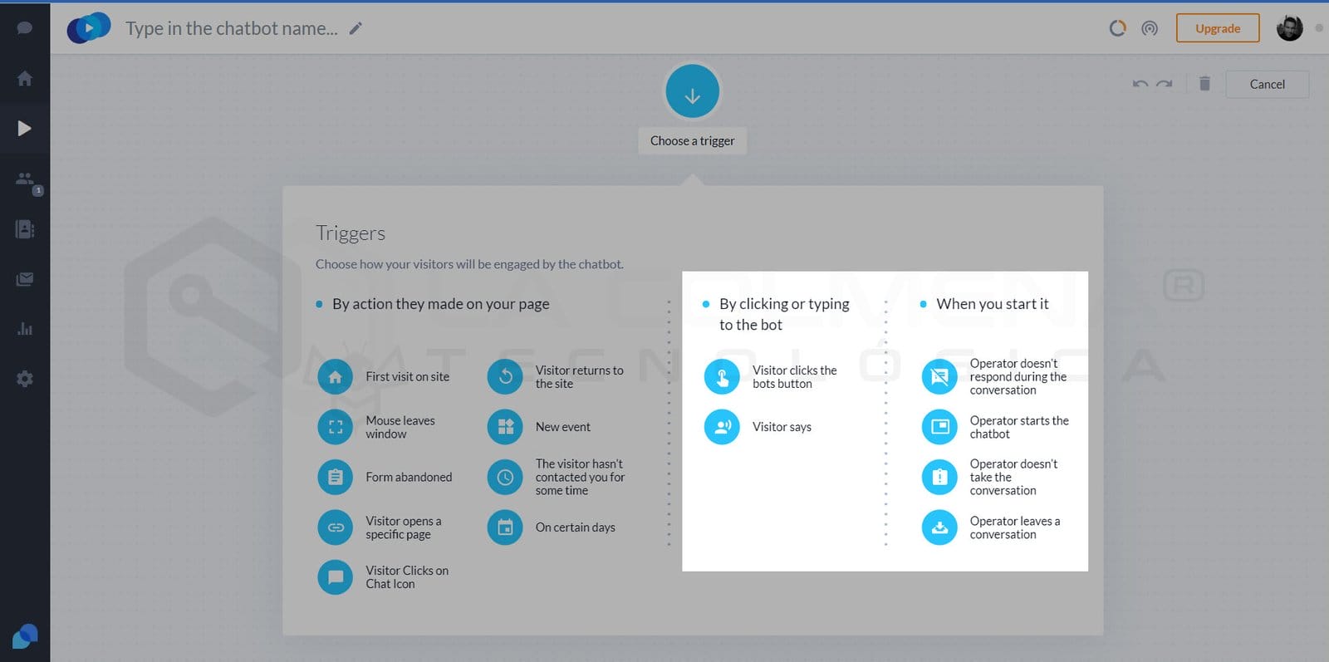Select the Visitor says trigger
Viewport: 1329px width, 662px height.
(758, 427)
